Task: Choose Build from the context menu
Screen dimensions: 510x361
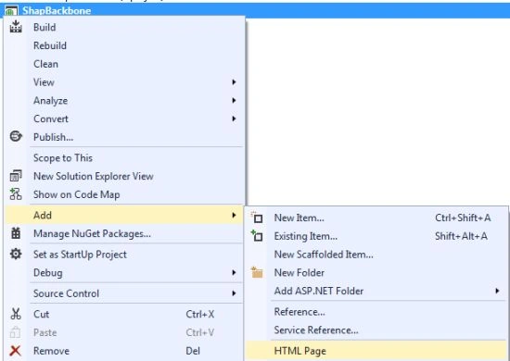Action: (124, 27)
